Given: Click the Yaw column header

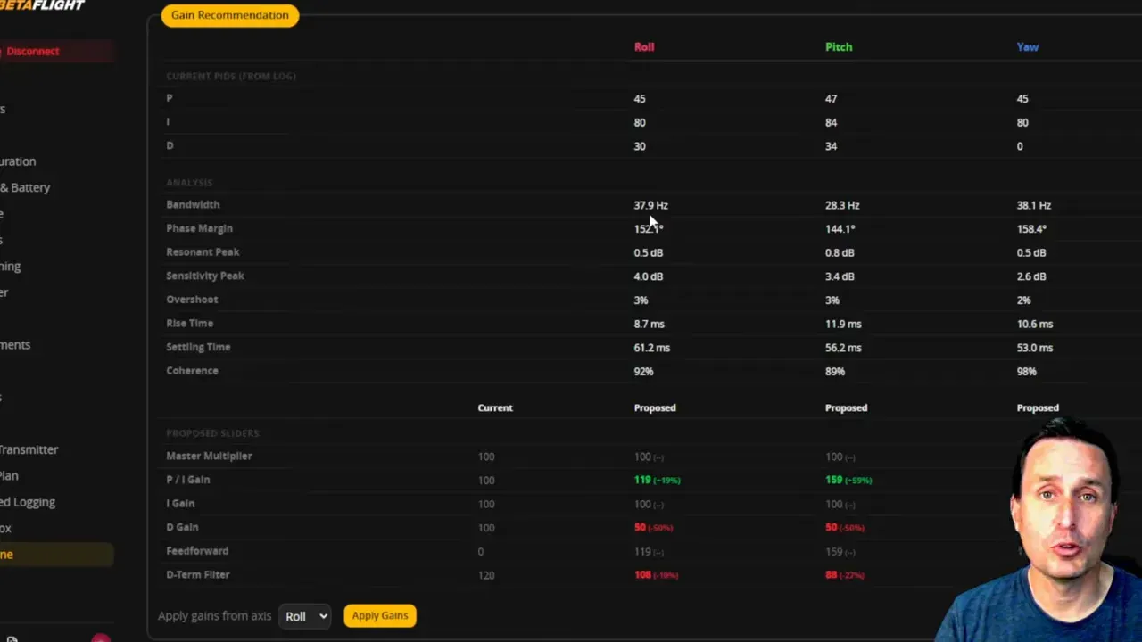Looking at the screenshot, I should pyautogui.click(x=1028, y=47).
